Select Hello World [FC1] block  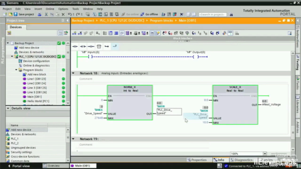pos(38,101)
